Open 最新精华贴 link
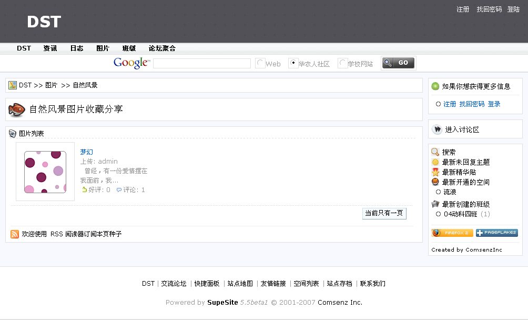The image size is (528, 320). click(459, 173)
